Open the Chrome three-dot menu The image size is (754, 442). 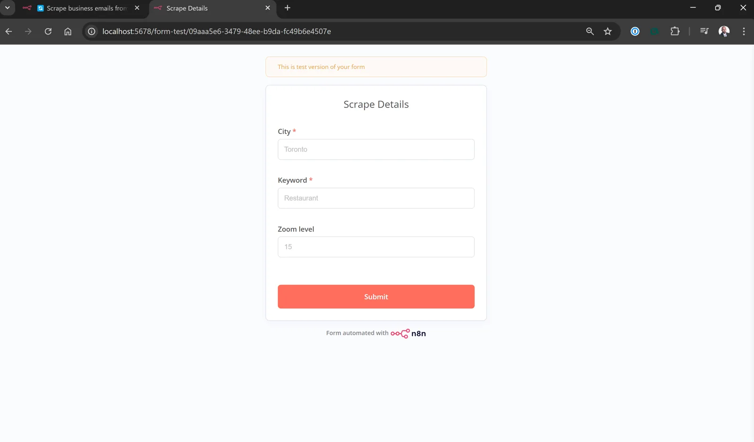[744, 31]
